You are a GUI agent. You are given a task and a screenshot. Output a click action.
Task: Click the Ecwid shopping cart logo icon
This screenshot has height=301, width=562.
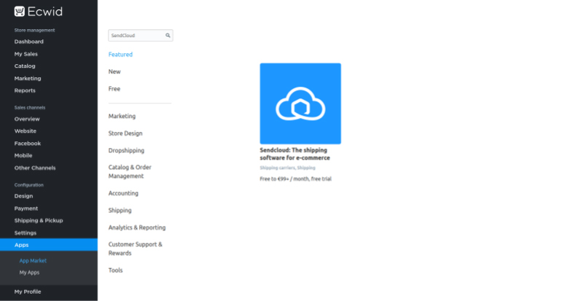20,12
